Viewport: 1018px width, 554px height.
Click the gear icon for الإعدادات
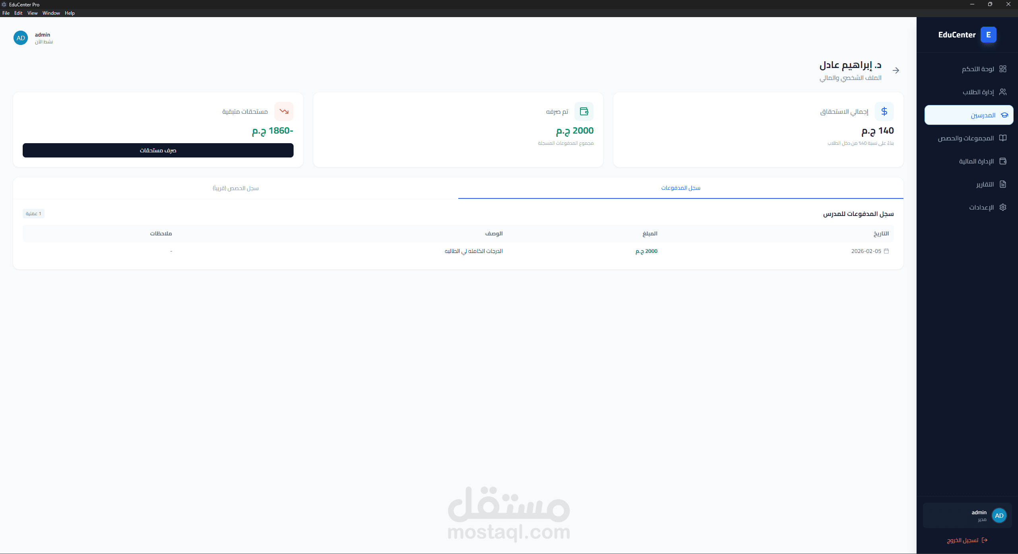(x=1002, y=207)
